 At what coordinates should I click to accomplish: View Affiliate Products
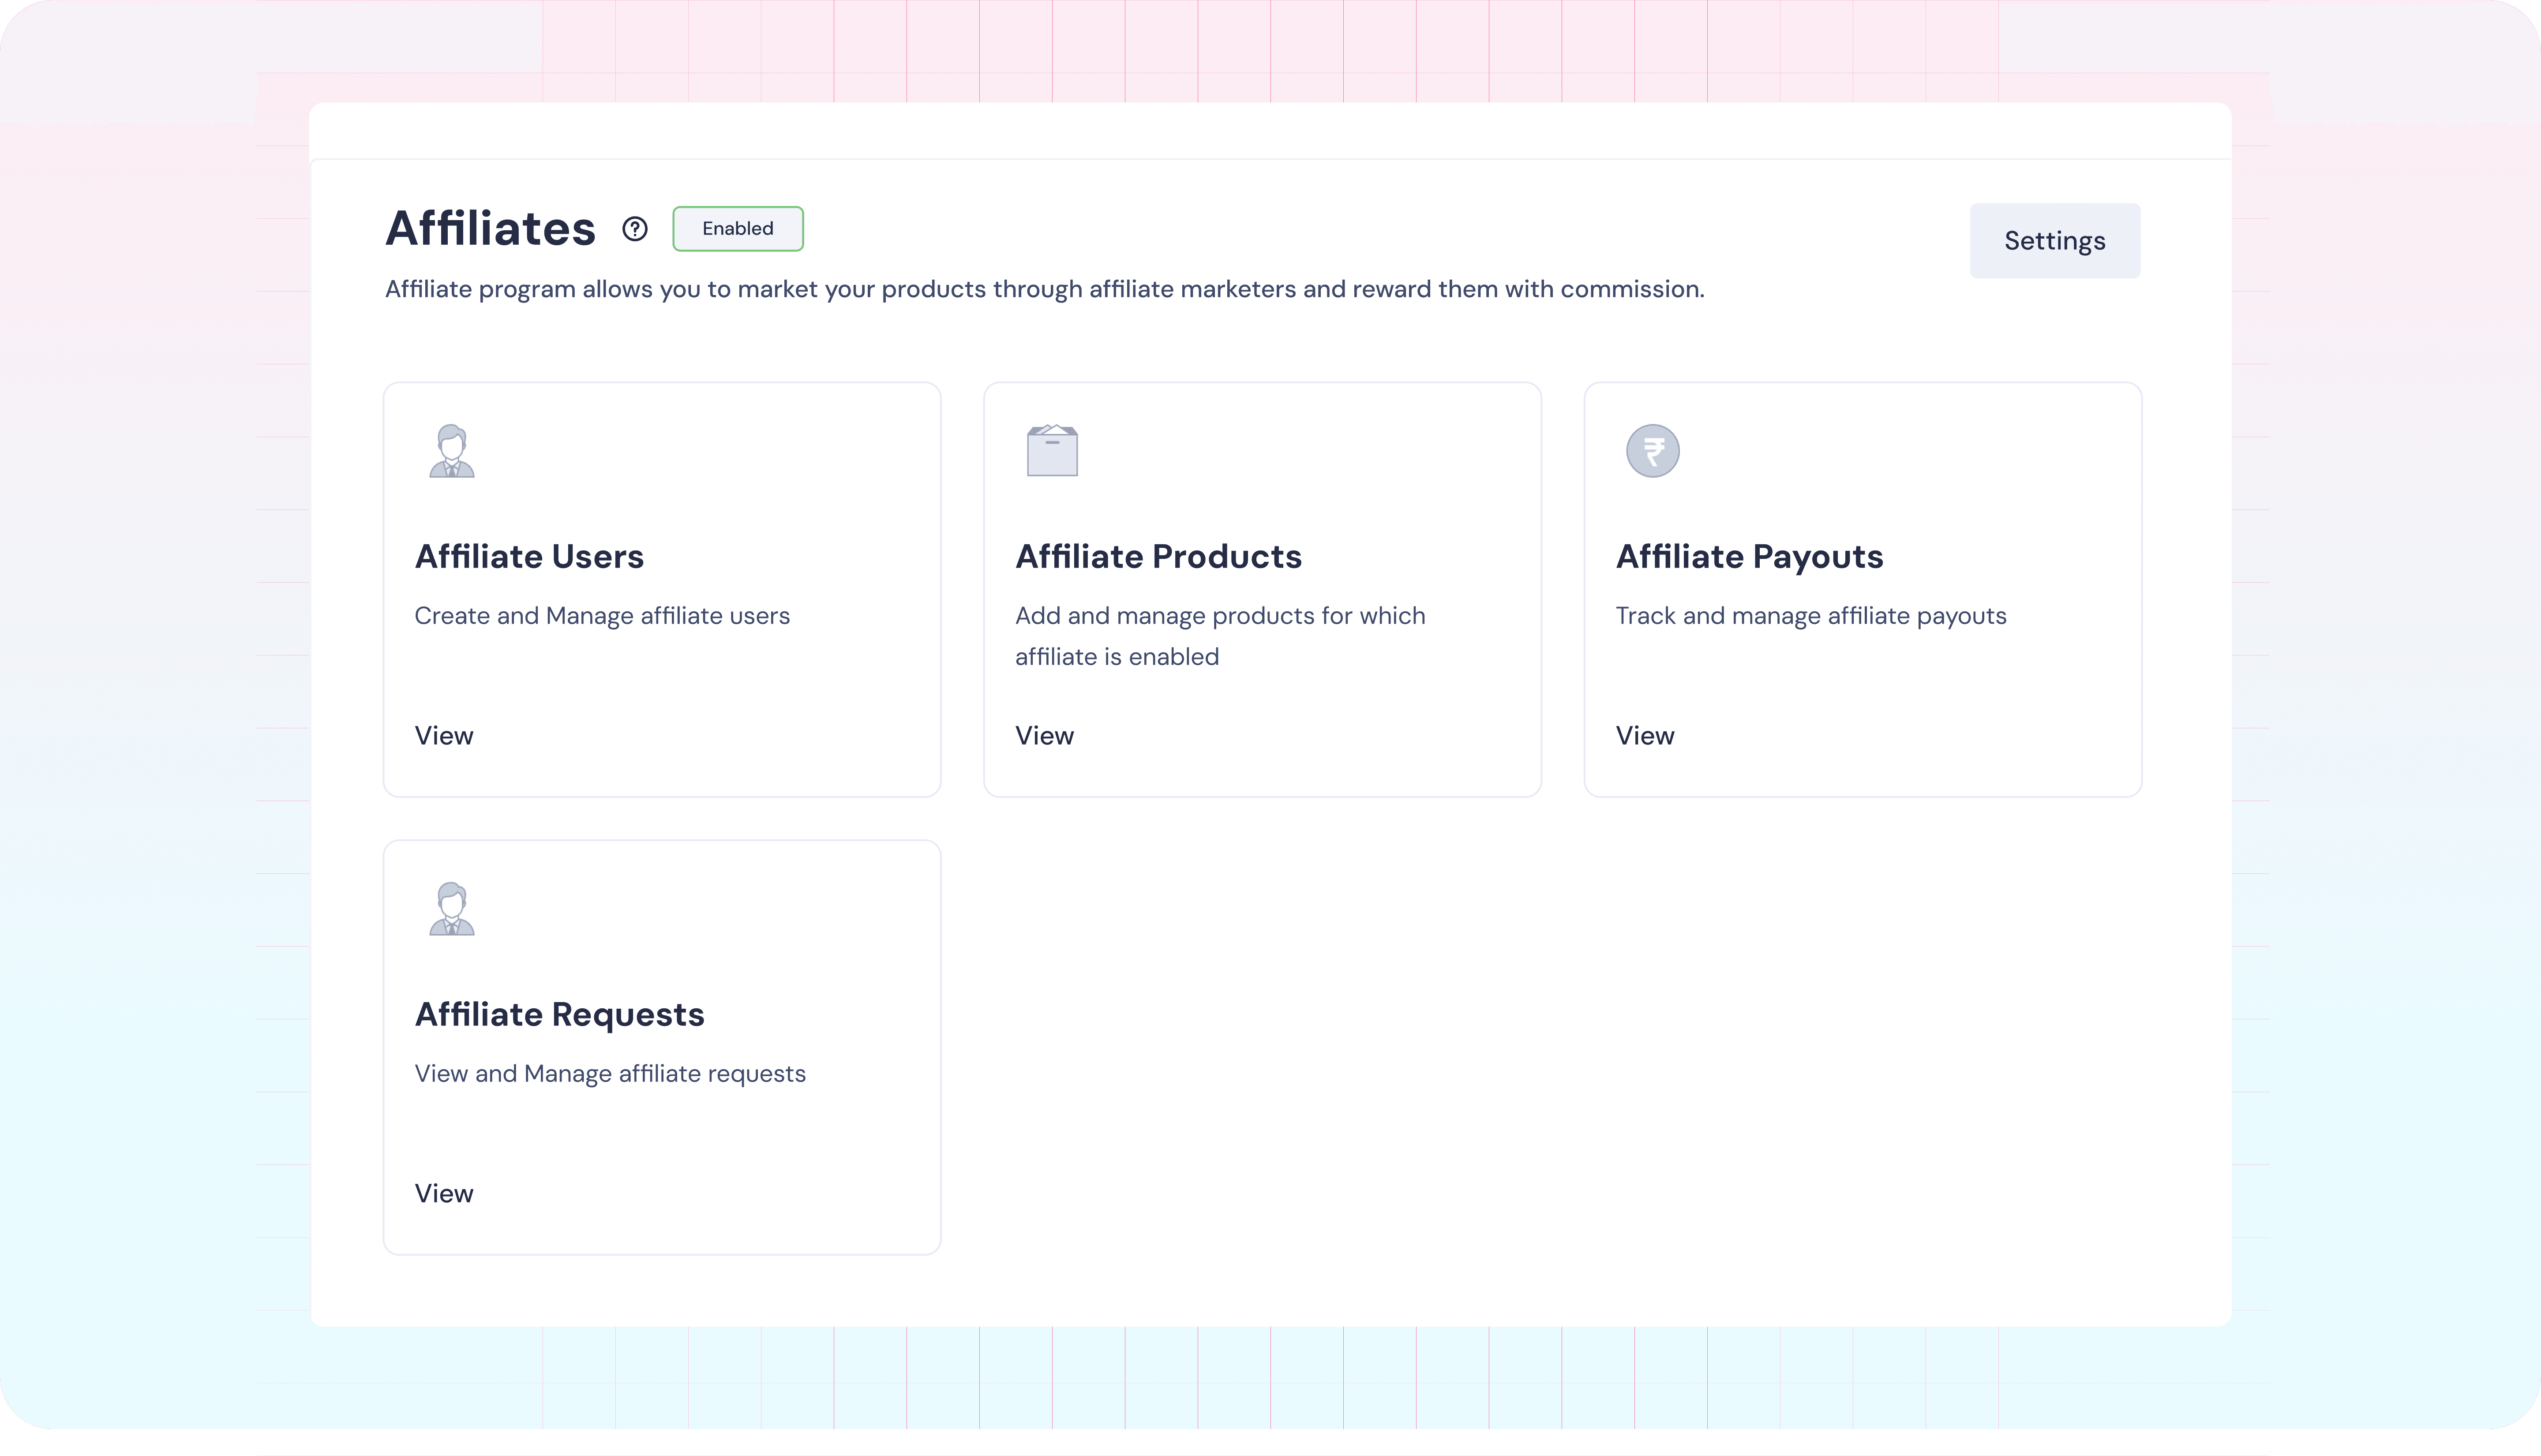point(1044,736)
